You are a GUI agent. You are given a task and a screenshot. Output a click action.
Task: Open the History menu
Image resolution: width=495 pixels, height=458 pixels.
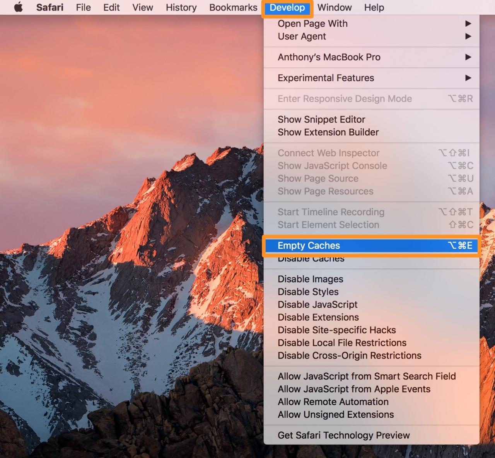click(x=181, y=8)
